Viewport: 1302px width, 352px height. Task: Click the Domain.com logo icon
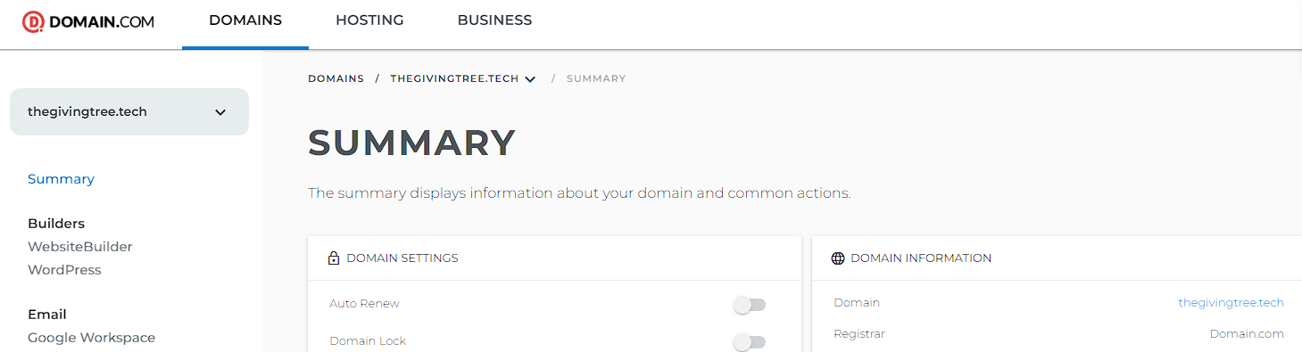(33, 21)
